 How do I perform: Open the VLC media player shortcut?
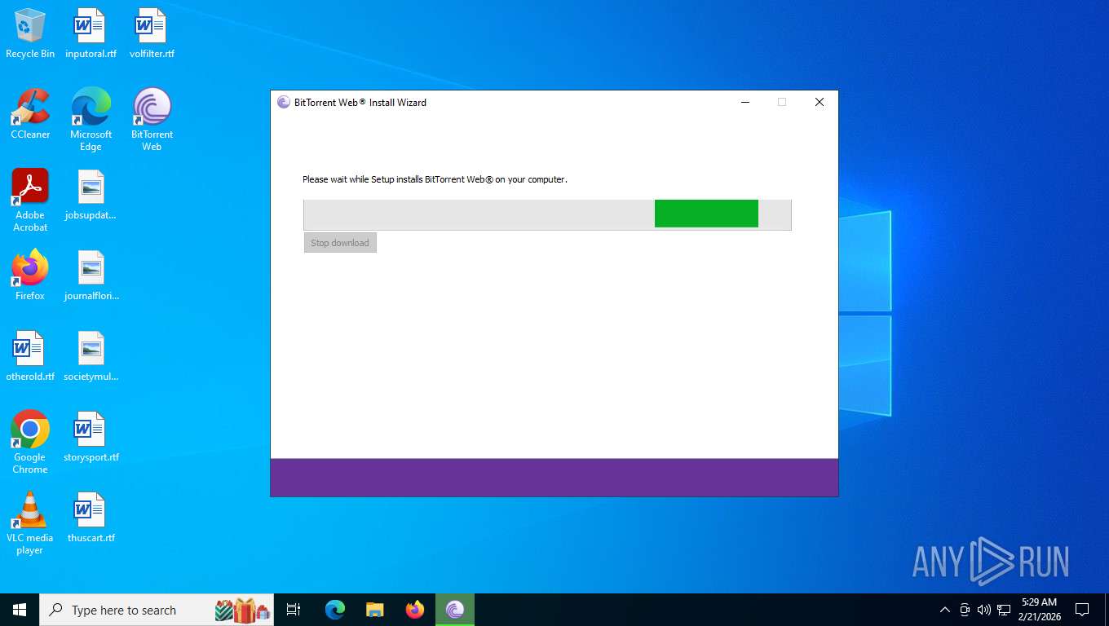click(x=30, y=523)
